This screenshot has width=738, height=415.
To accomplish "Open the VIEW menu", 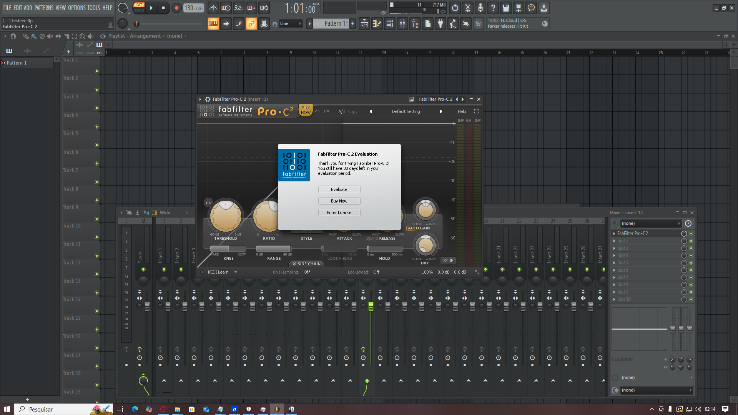I will coord(61,8).
